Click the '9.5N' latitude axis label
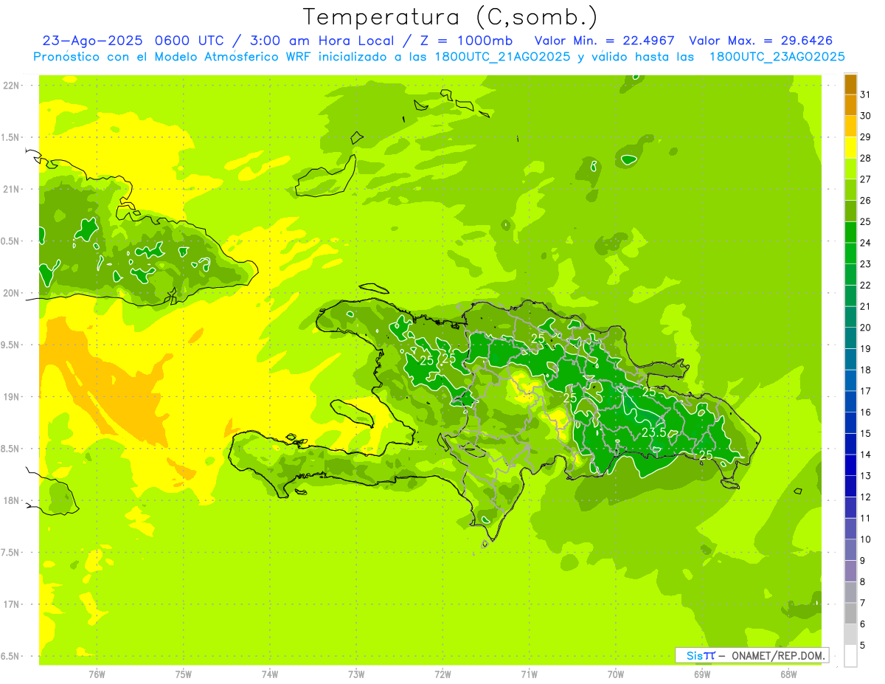This screenshot has width=885, height=684. click(11, 345)
